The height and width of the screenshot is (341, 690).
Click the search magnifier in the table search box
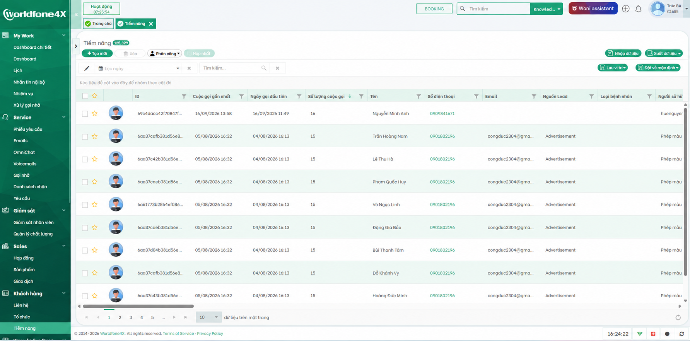tap(264, 68)
